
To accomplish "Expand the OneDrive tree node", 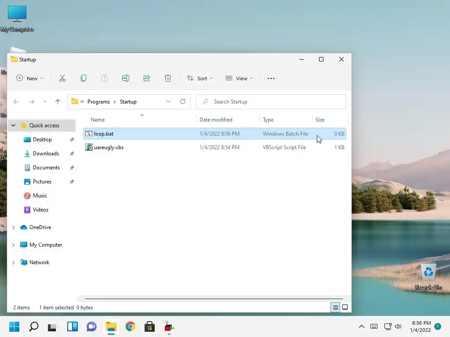I will click(14, 227).
